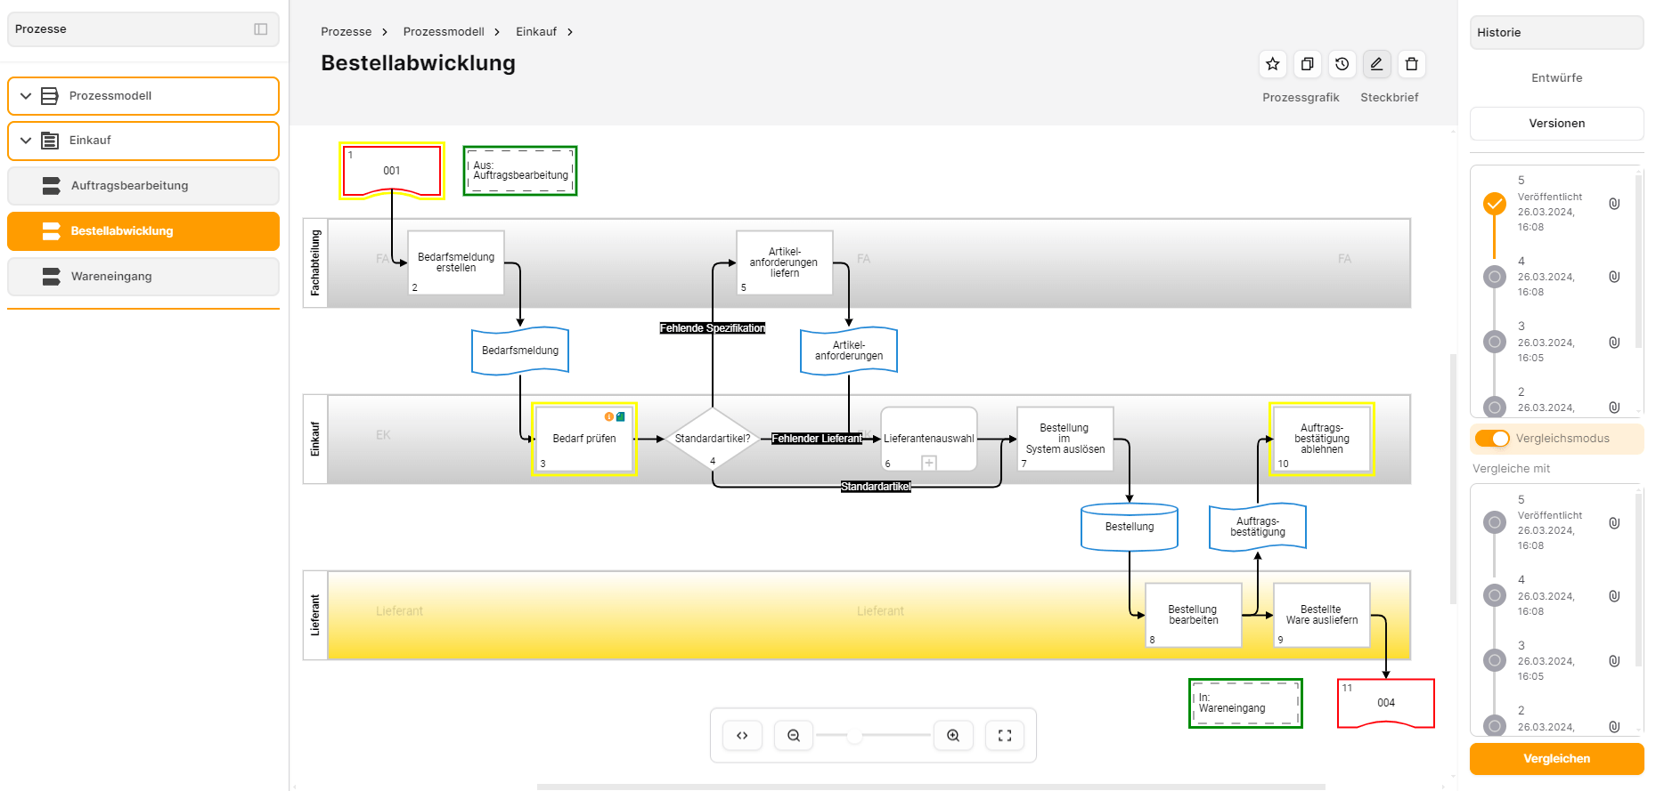Image resolution: width=1656 pixels, height=791 pixels.
Task: Click the edit pencil icon
Action: tap(1376, 64)
